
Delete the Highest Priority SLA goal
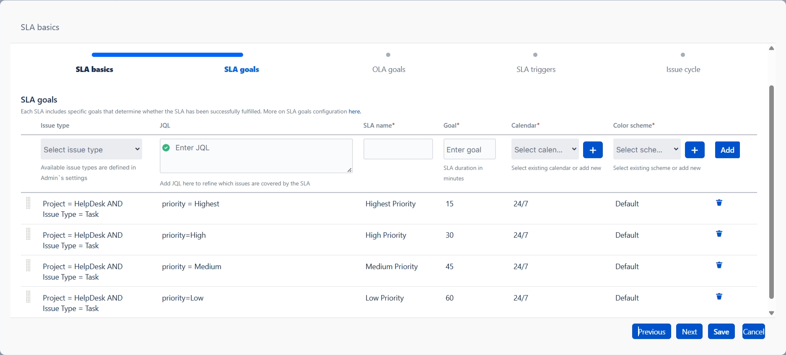[x=719, y=203]
